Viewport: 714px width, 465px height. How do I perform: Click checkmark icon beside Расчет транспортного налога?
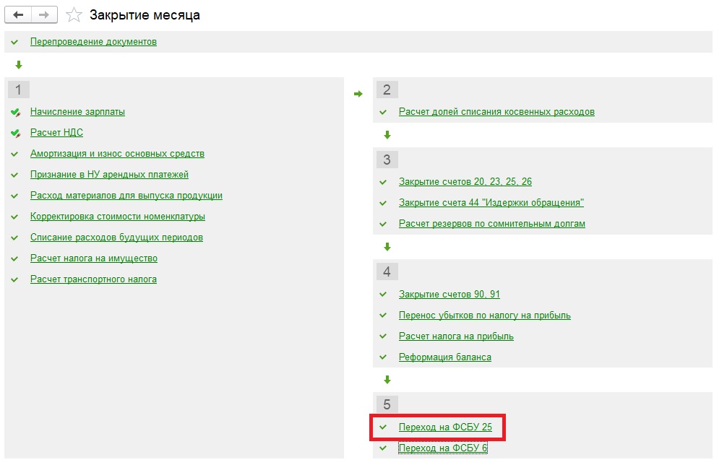point(14,279)
